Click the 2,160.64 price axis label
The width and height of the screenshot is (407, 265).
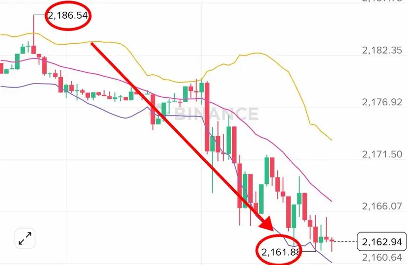click(x=382, y=257)
